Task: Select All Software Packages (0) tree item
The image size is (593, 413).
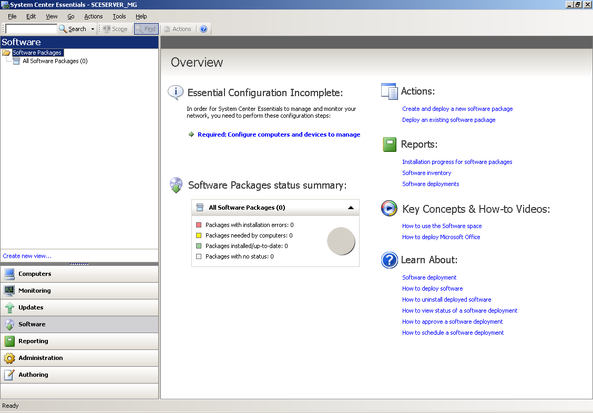Action: [x=55, y=61]
